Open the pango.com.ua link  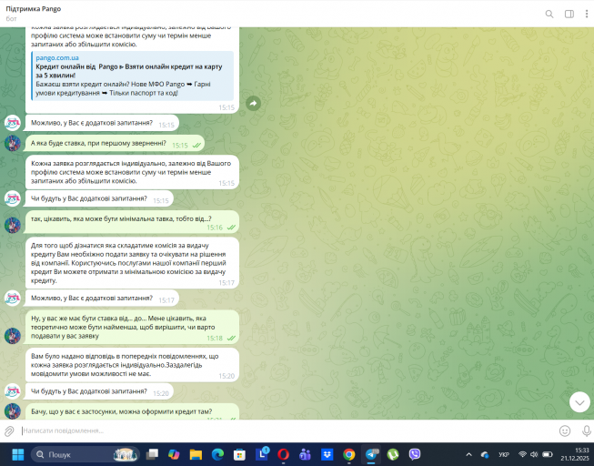click(57, 58)
